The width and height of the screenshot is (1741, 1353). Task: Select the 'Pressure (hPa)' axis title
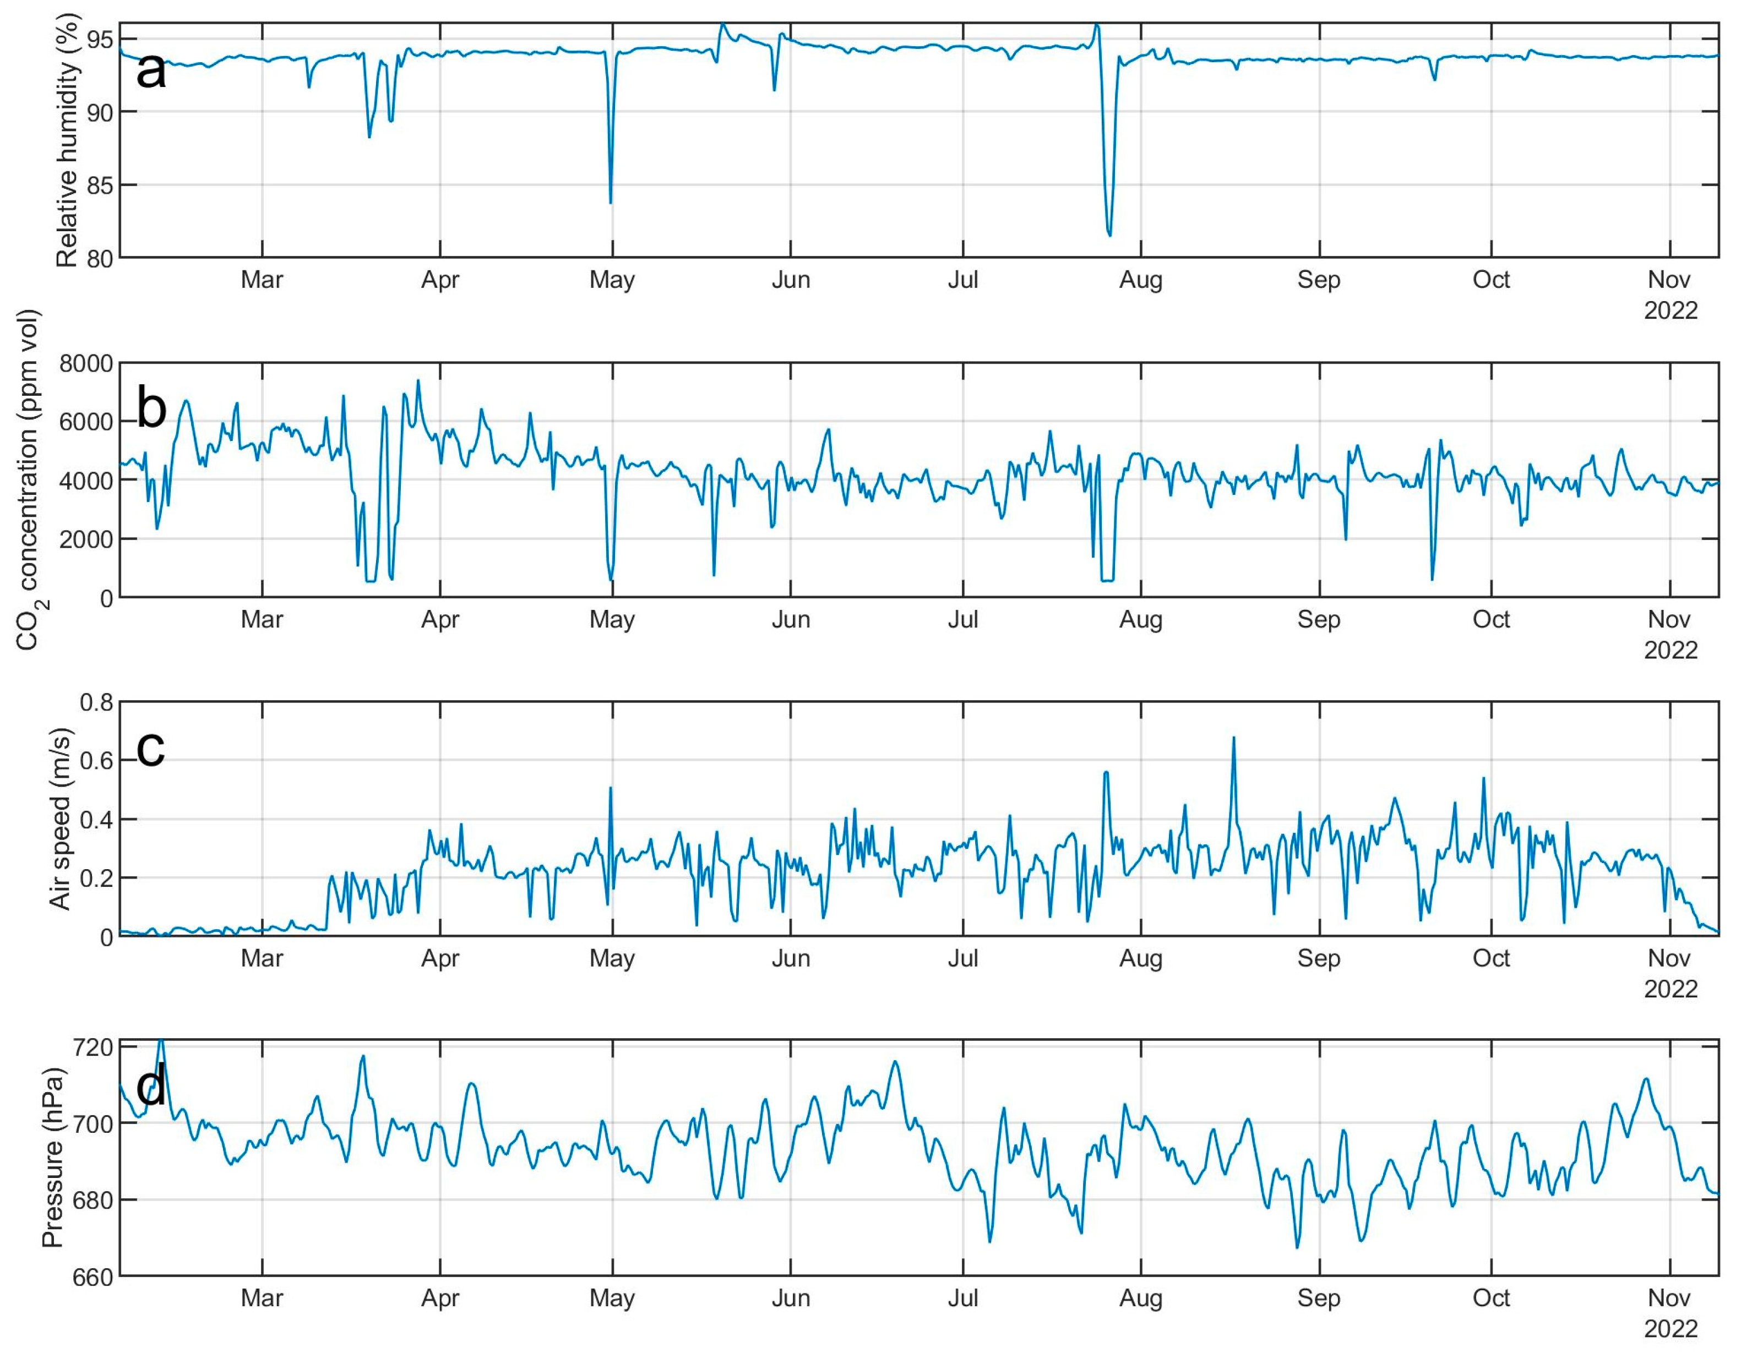53,1157
